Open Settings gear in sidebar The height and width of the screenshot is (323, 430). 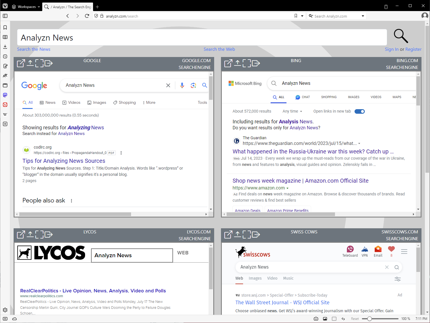pos(5,310)
